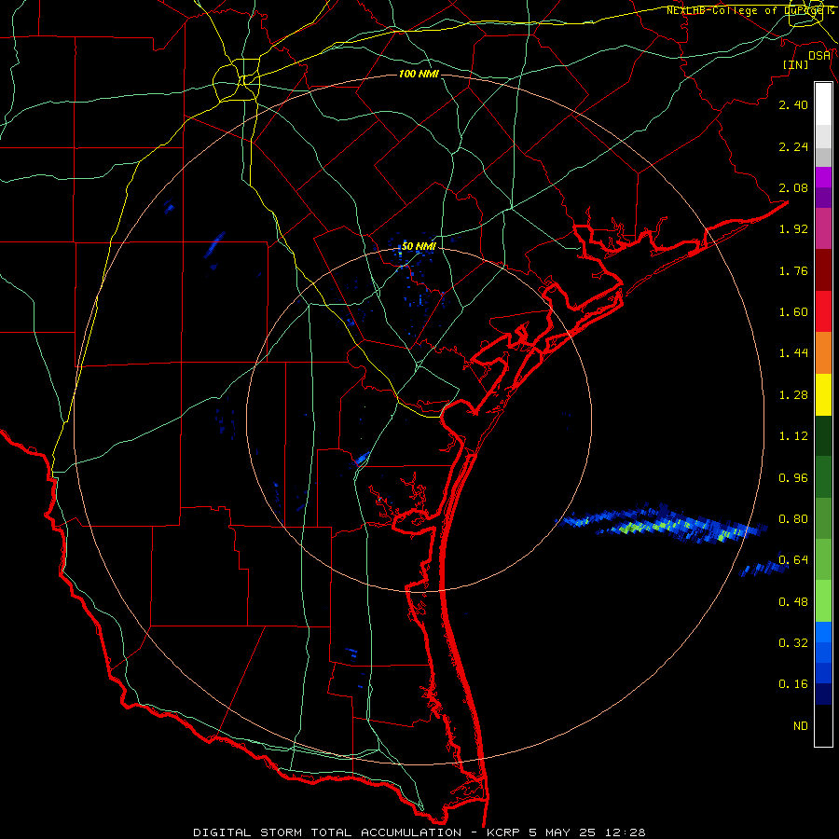This screenshot has height=839, width=839.
Task: Click the dark green 1.12 legend swatch
Action: tap(823, 435)
